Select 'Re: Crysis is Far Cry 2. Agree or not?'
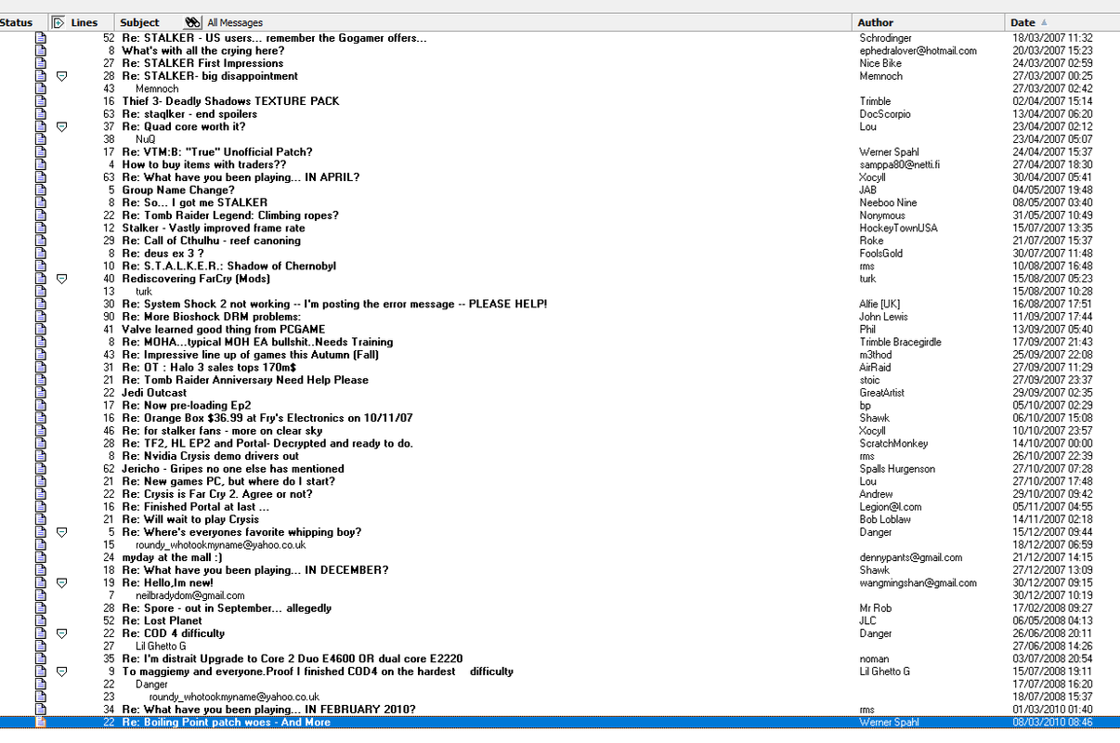This screenshot has width=1120, height=743. click(x=217, y=494)
